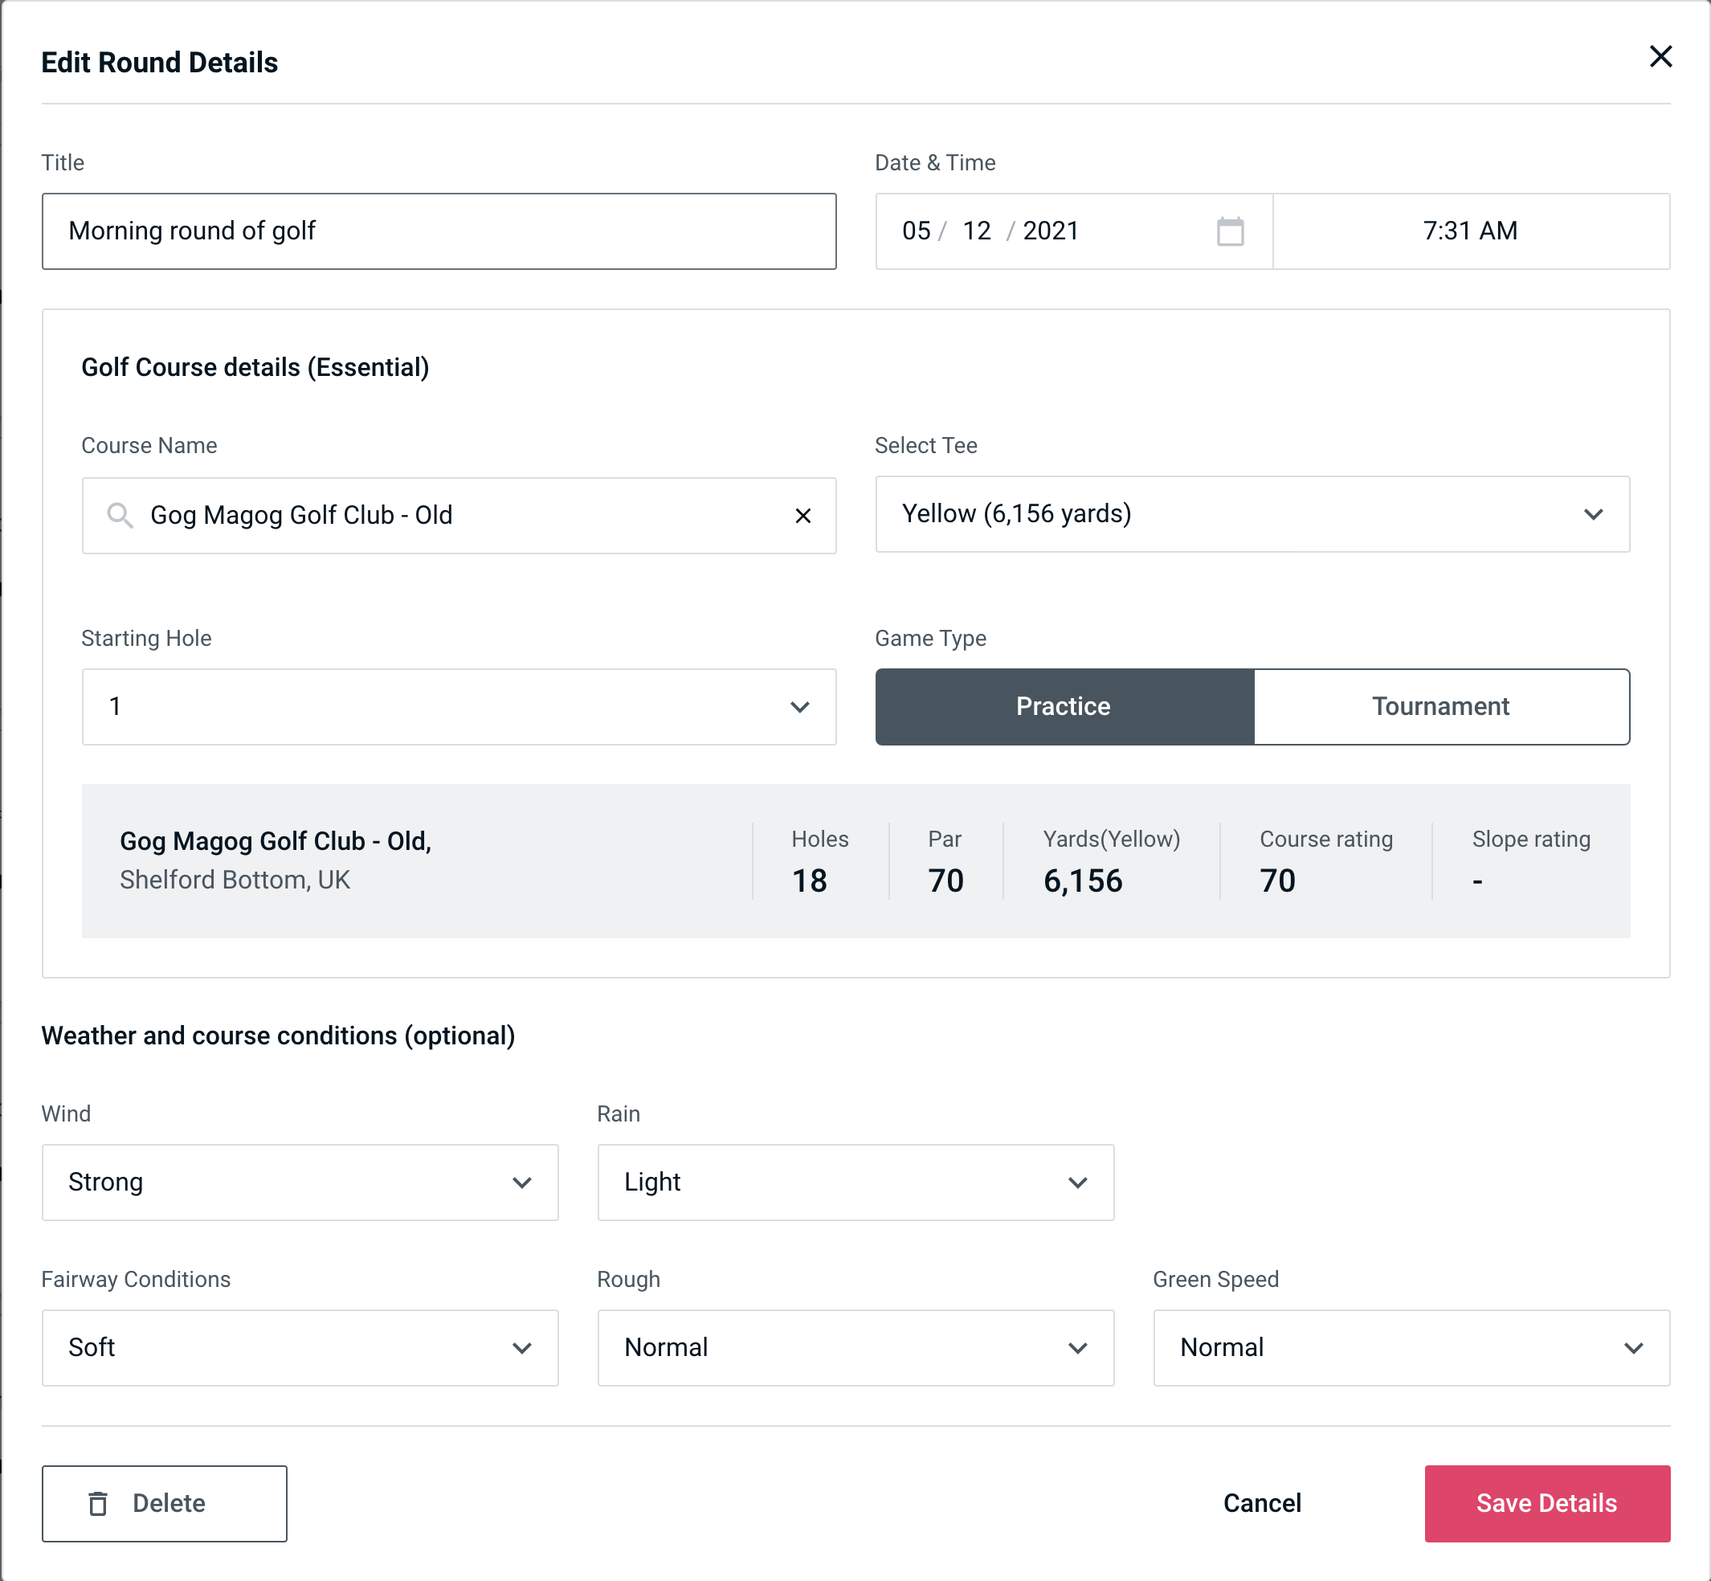Toggle Game Type to Practice
Viewport: 1711px width, 1581px height.
point(1063,706)
